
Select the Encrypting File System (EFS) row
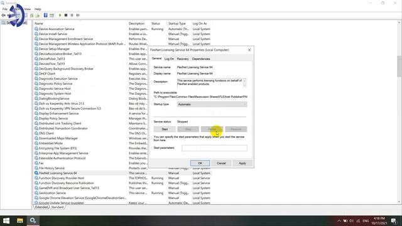coord(91,148)
